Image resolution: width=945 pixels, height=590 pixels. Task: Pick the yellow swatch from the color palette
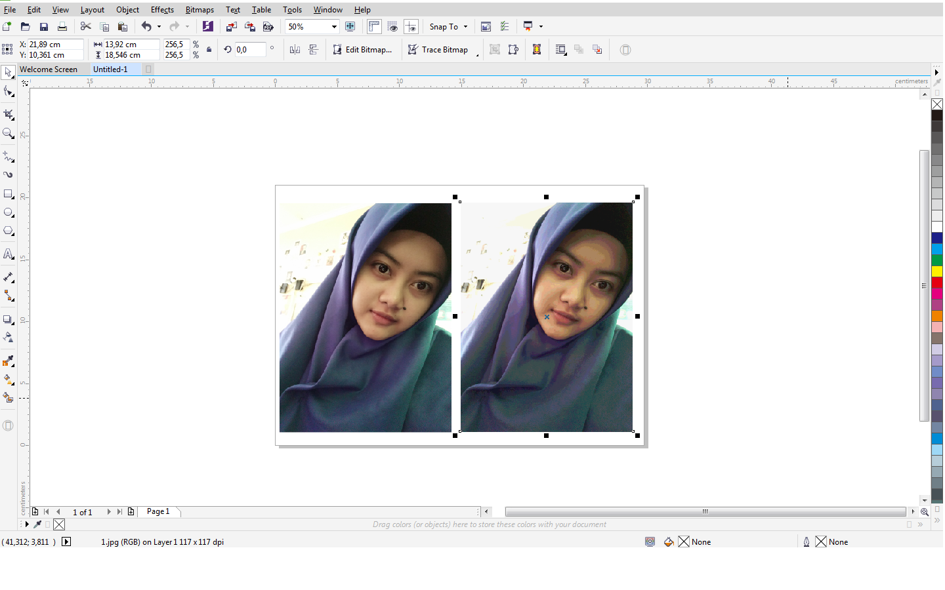(937, 269)
